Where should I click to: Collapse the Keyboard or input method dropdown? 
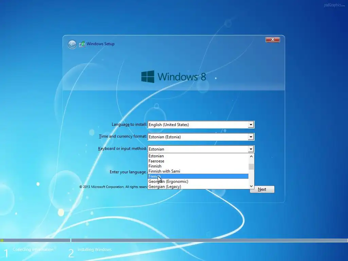click(x=251, y=149)
